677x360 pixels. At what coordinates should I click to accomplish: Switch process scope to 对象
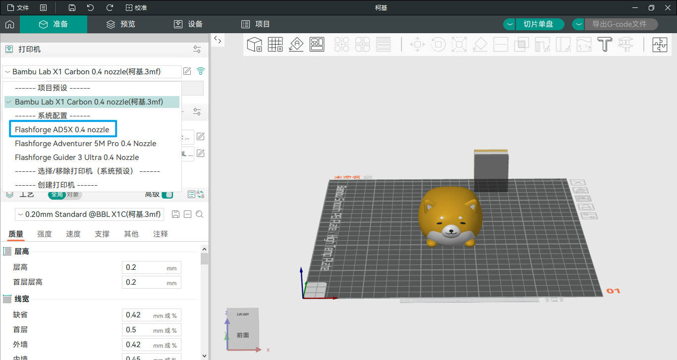(x=73, y=195)
